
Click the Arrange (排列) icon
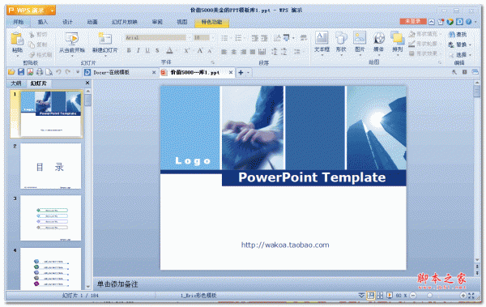tap(398, 38)
